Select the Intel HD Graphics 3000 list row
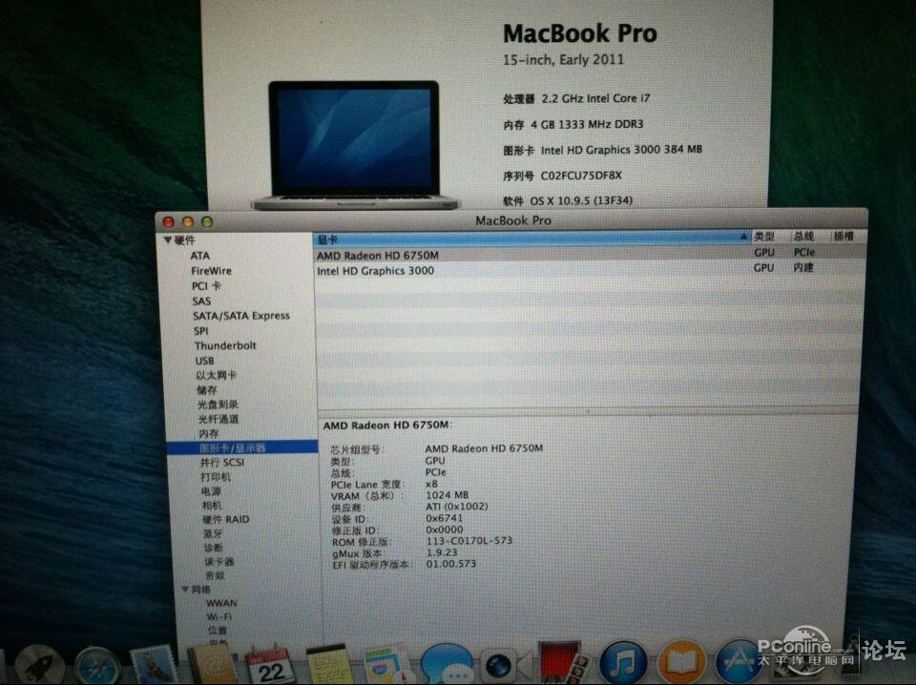This screenshot has height=685, width=916. [x=589, y=270]
